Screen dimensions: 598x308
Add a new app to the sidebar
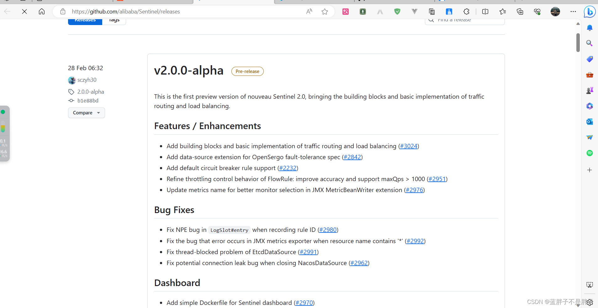[590, 170]
